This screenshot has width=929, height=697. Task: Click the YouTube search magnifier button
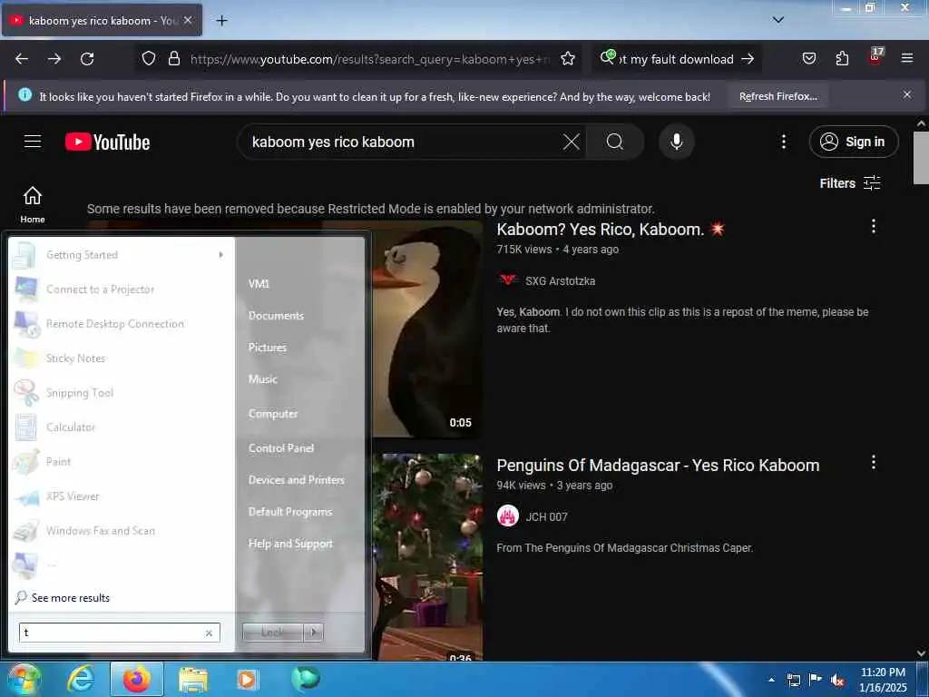point(615,142)
